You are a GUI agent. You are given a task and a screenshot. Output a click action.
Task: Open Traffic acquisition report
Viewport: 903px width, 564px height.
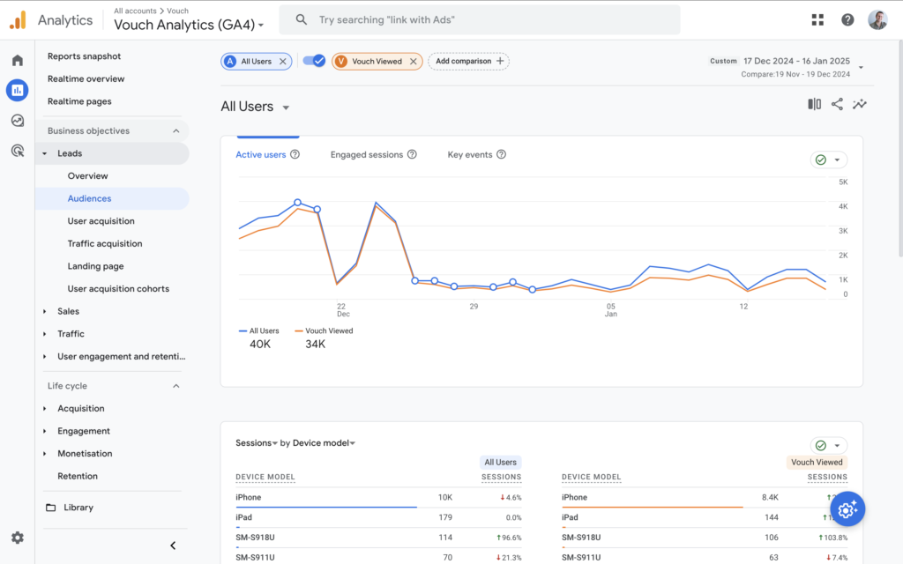105,243
